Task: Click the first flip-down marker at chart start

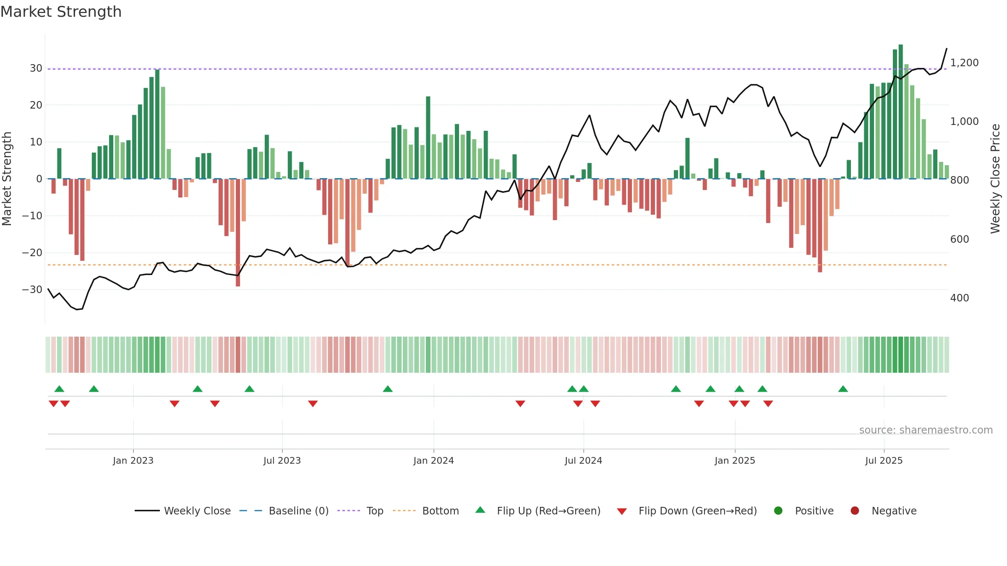Action: pos(53,404)
